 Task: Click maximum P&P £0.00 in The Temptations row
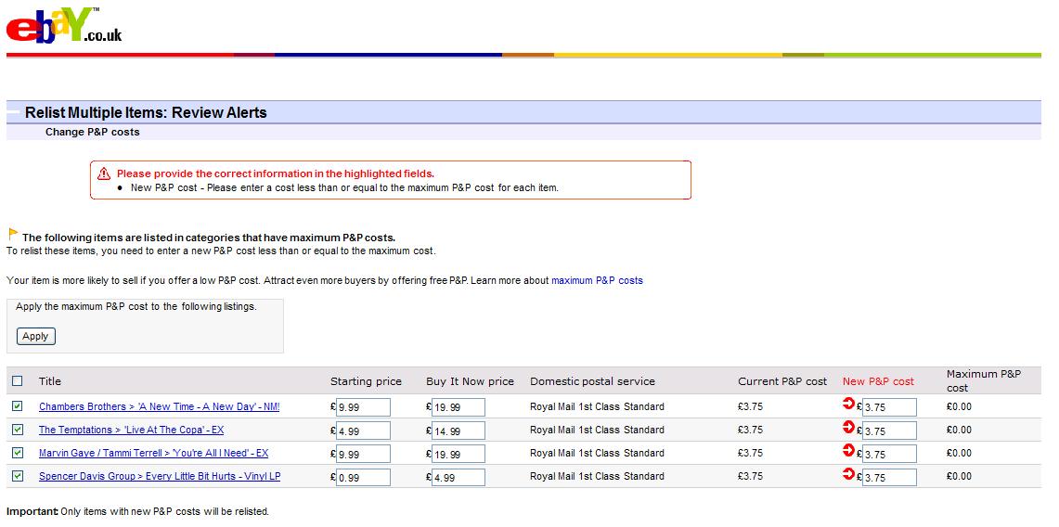959,430
